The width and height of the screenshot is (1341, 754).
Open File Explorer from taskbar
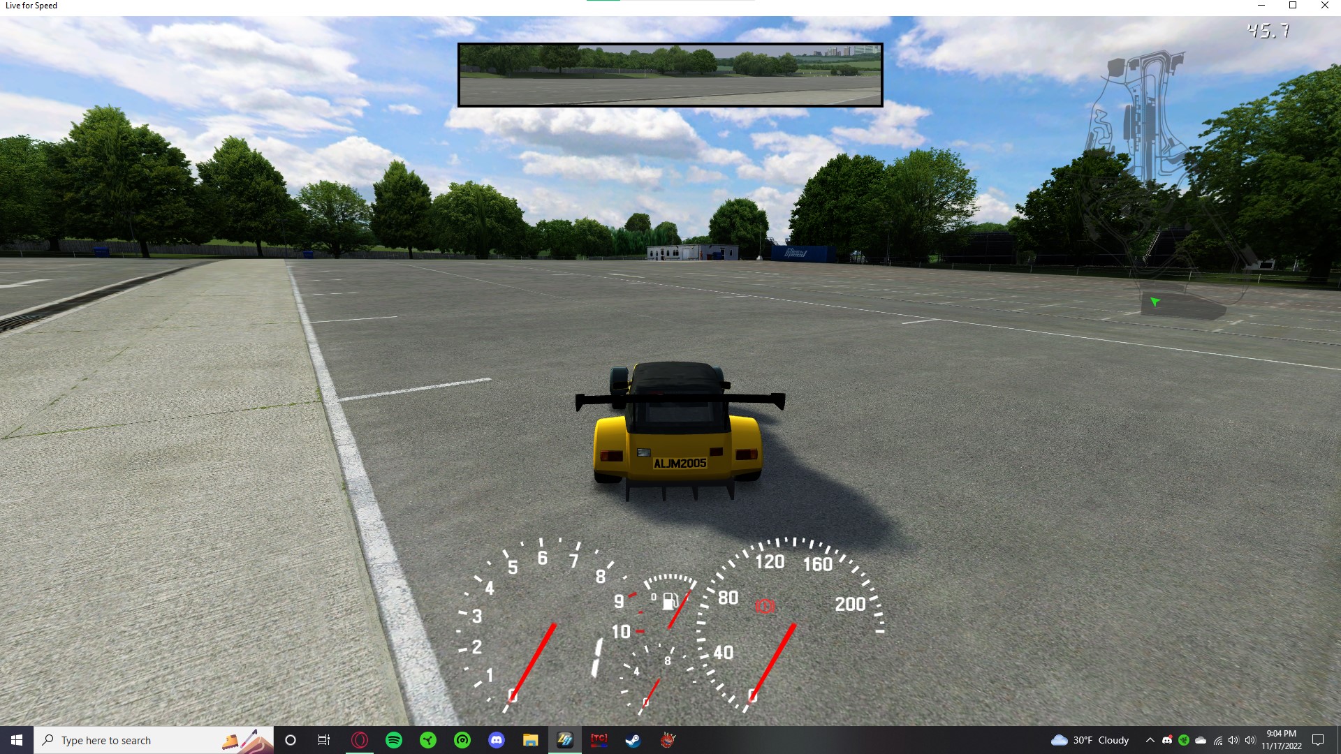[x=531, y=740]
